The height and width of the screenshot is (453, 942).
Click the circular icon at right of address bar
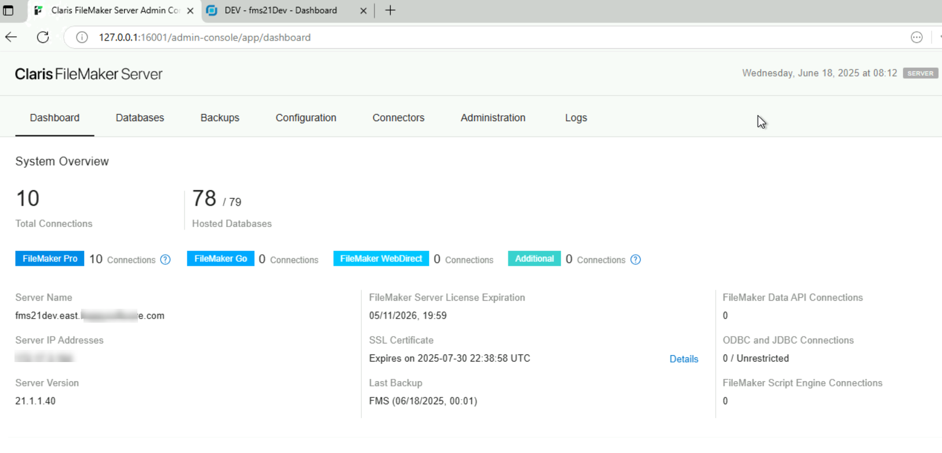pos(916,37)
